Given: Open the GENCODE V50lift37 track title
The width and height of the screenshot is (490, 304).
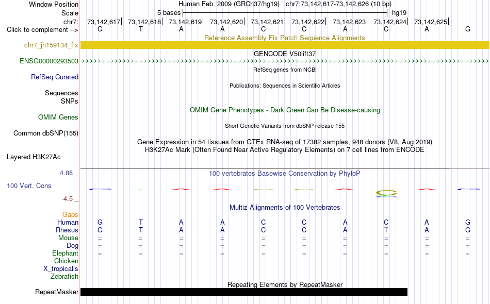Looking at the screenshot, I should point(285,54).
